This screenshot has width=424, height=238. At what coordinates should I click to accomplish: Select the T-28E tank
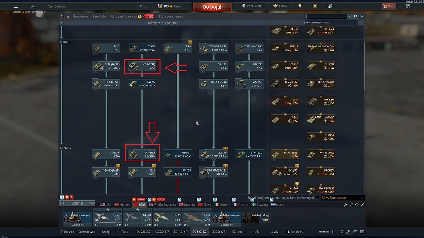[x=142, y=48]
